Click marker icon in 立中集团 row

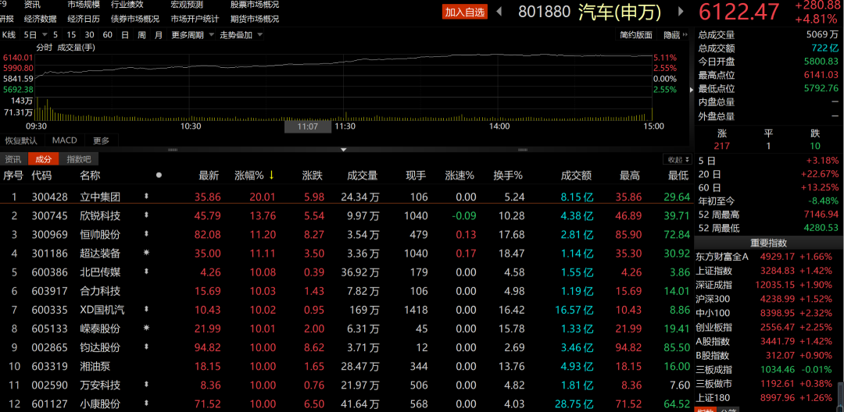tap(146, 197)
